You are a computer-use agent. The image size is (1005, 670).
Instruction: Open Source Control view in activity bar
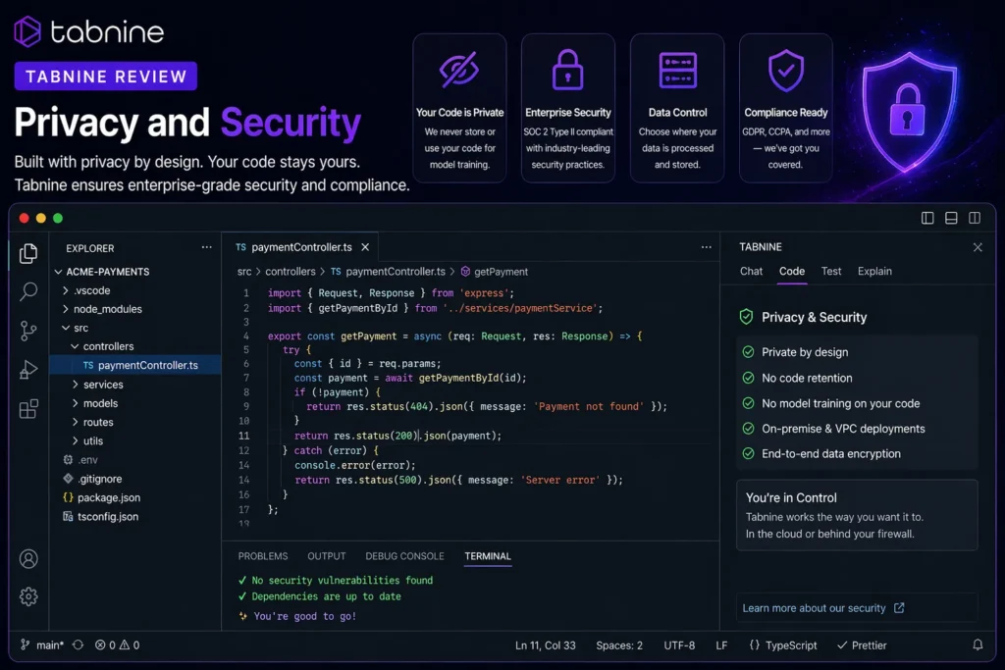pyautogui.click(x=28, y=331)
